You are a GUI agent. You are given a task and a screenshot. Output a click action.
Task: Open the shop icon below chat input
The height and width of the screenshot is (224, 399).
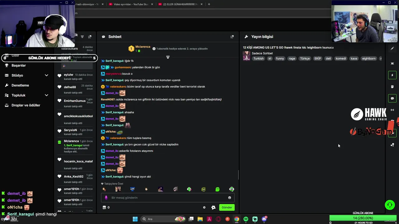click(x=104, y=208)
